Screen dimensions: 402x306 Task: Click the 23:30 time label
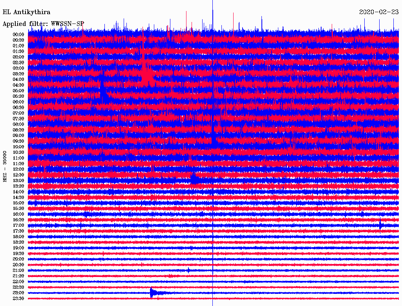pos(18,299)
